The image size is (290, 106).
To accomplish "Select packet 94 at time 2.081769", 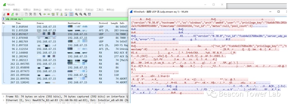I will [65, 41].
